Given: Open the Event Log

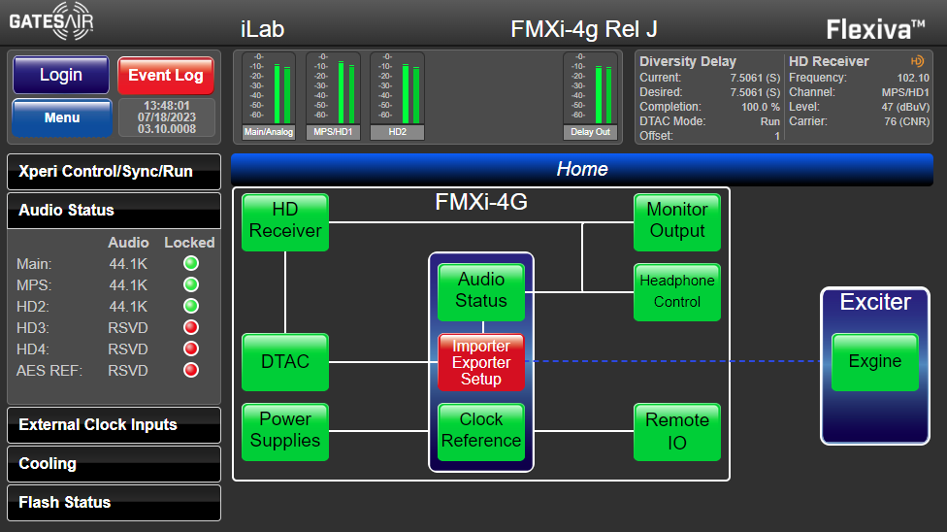Looking at the screenshot, I should (x=166, y=76).
